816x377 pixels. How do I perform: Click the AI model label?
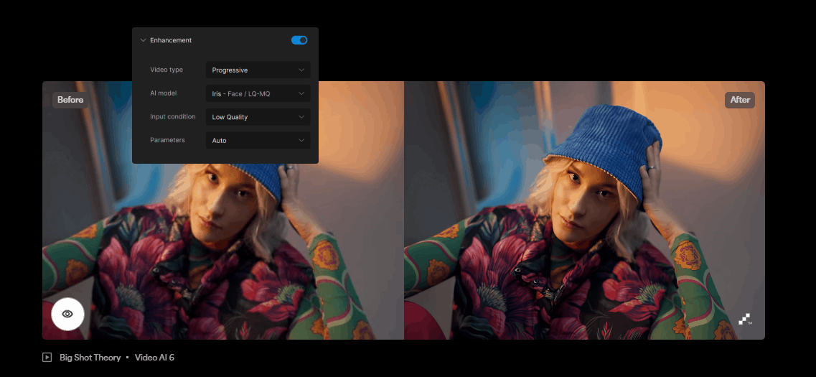tap(164, 93)
